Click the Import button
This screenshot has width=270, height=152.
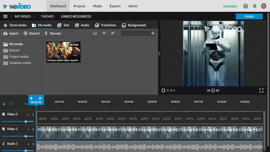click(11, 33)
